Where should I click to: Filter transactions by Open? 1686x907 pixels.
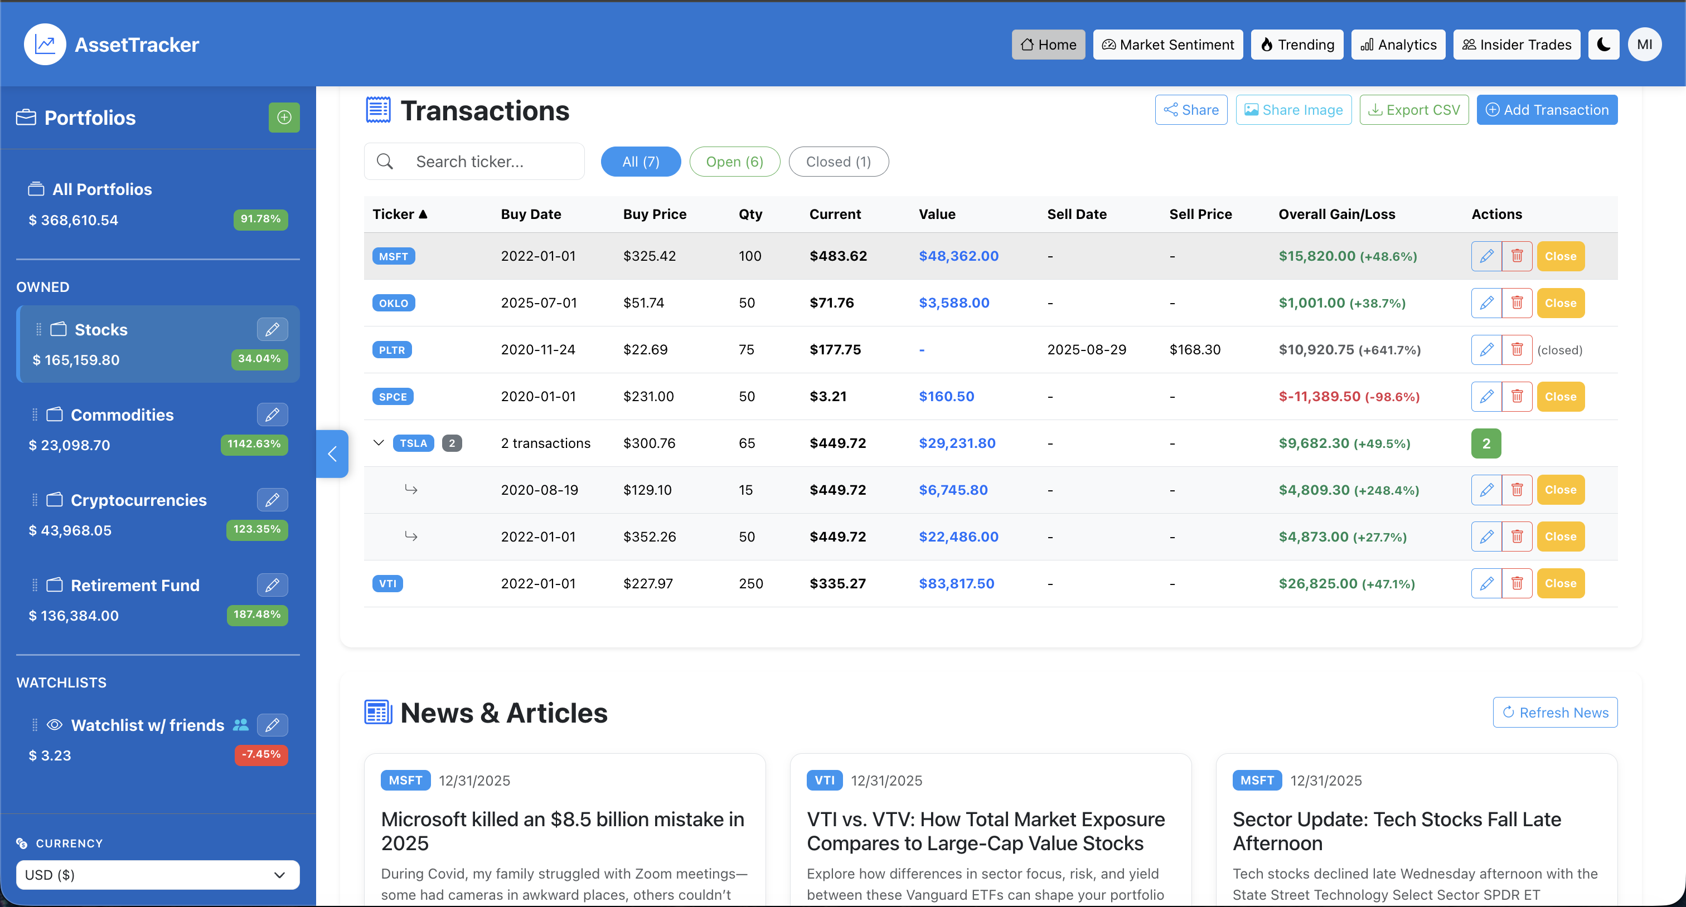tap(734, 162)
